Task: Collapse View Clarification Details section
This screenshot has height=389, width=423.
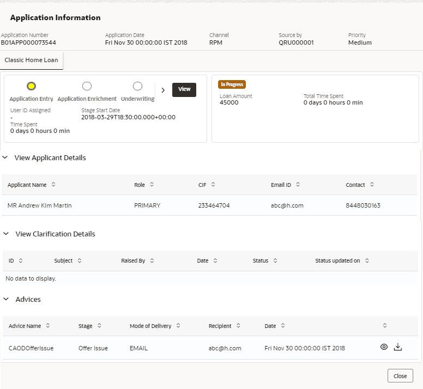Action: click(6, 234)
